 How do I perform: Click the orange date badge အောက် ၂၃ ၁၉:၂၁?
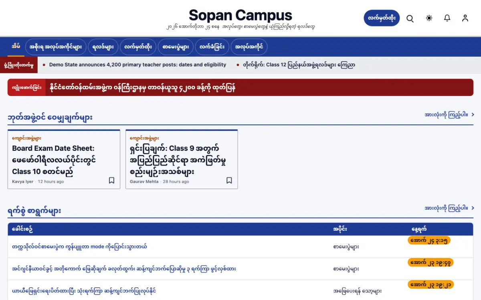point(430,284)
